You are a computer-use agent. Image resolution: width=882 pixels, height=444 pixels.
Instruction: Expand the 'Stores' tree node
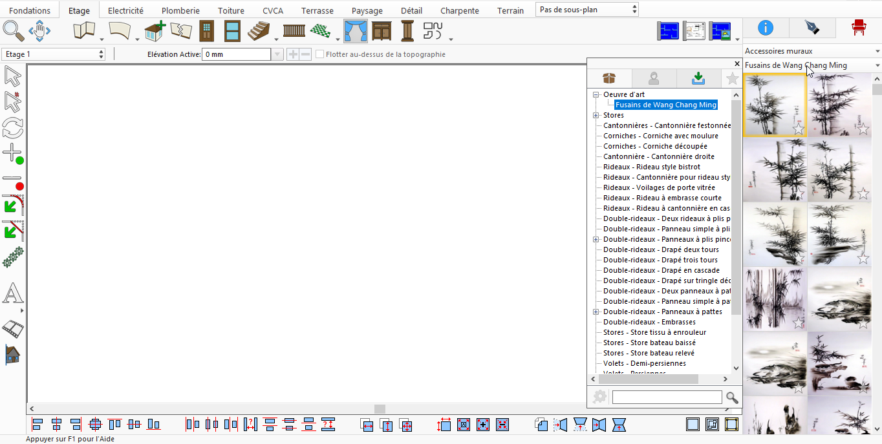click(596, 115)
